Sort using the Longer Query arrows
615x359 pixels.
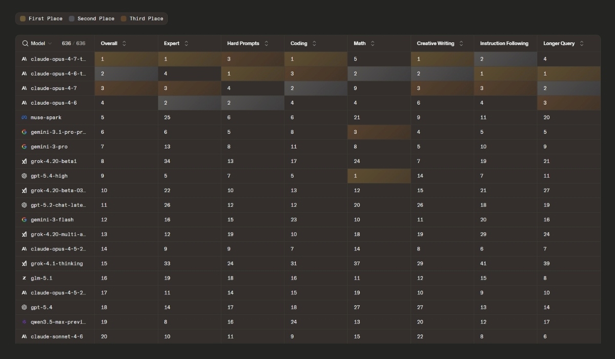582,44
